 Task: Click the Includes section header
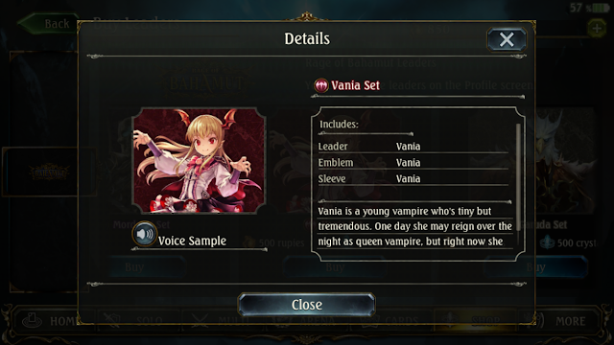(x=339, y=125)
